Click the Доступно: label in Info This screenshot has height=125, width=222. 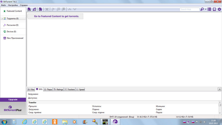click(x=32, y=98)
